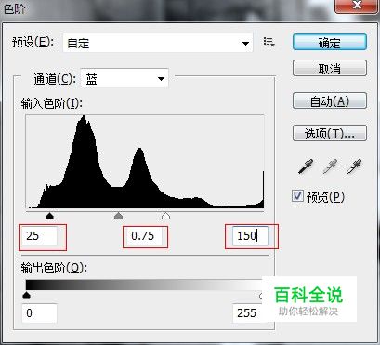Click the 输入色阶(I): label
This screenshot has width=380, height=345.
[52, 103]
